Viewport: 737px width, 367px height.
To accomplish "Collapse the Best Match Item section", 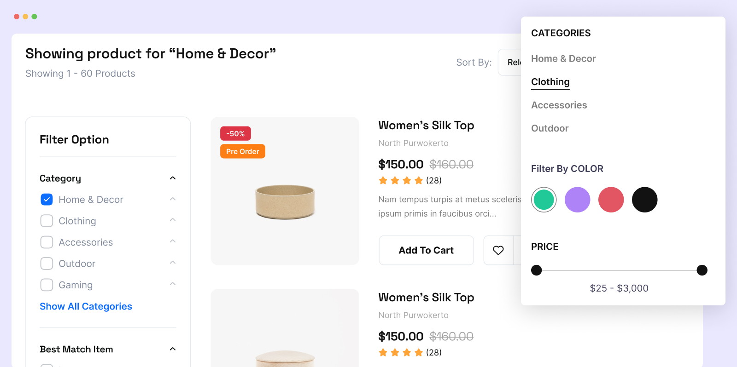I will point(173,349).
